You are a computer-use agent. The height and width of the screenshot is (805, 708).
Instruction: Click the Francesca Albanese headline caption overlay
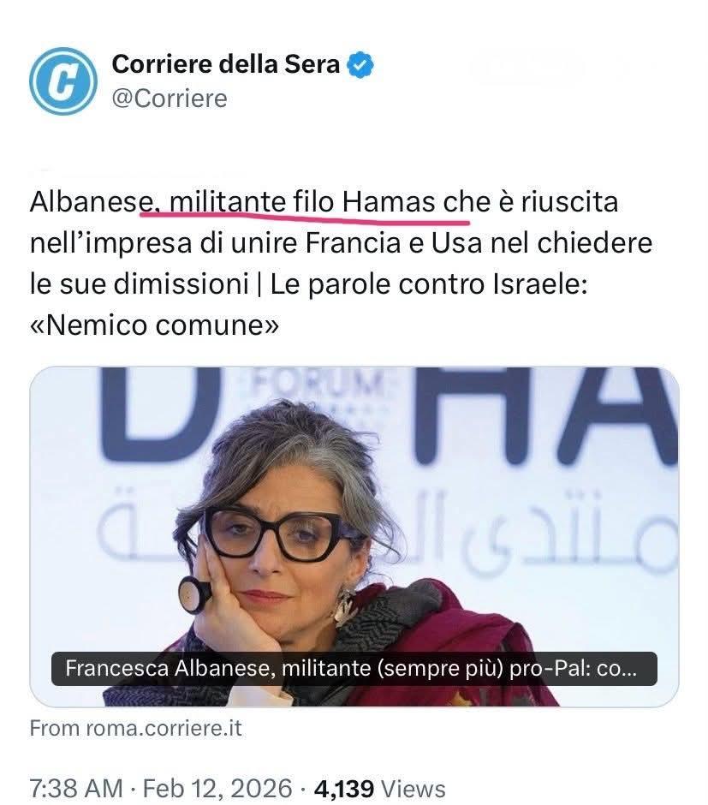[x=354, y=669]
